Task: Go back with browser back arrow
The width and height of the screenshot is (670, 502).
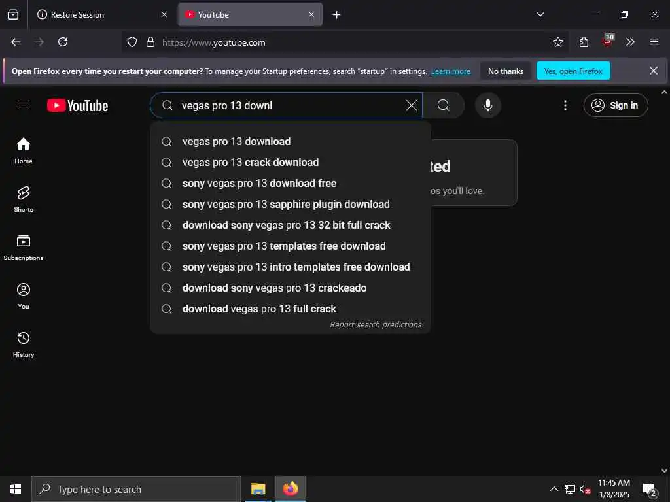Action: coord(16,42)
